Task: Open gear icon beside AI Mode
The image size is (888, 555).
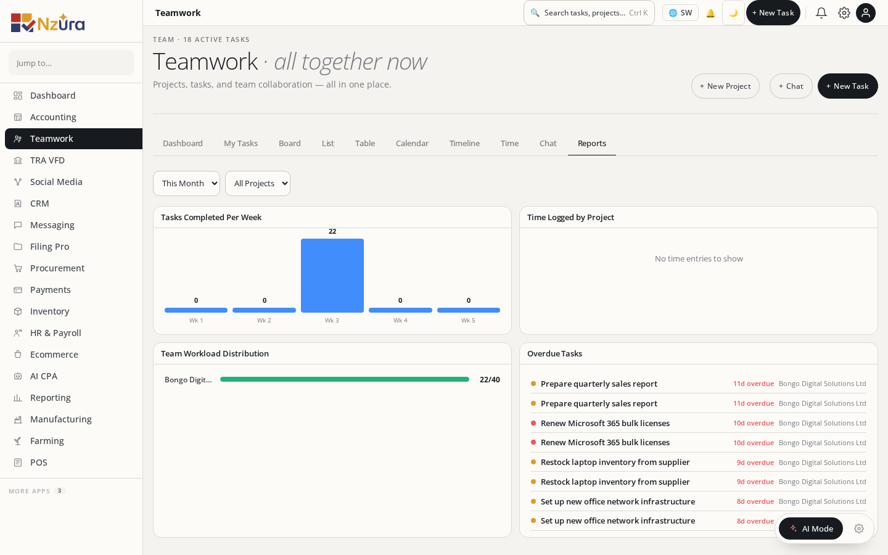Action: pos(859,528)
